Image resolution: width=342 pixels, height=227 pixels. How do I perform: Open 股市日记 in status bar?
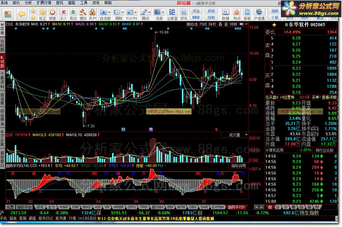[45, 218]
